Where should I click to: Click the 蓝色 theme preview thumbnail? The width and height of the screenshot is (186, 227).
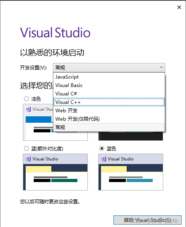(131, 172)
